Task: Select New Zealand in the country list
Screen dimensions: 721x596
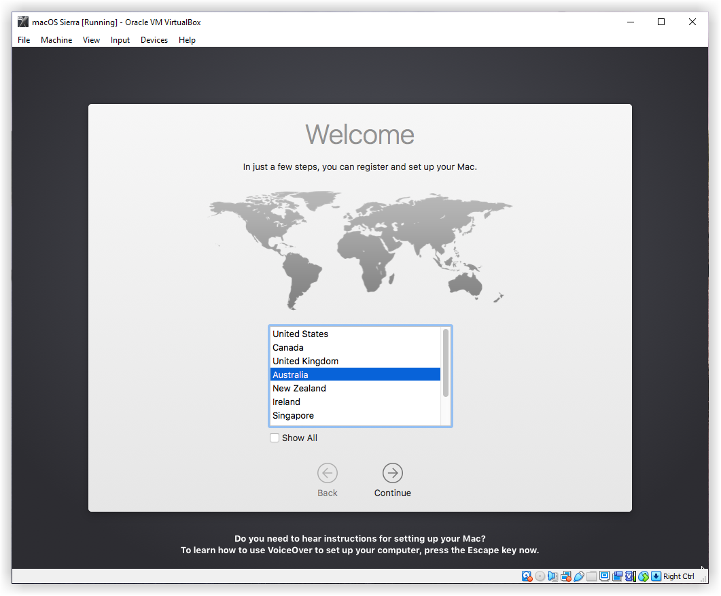Action: pyautogui.click(x=355, y=388)
